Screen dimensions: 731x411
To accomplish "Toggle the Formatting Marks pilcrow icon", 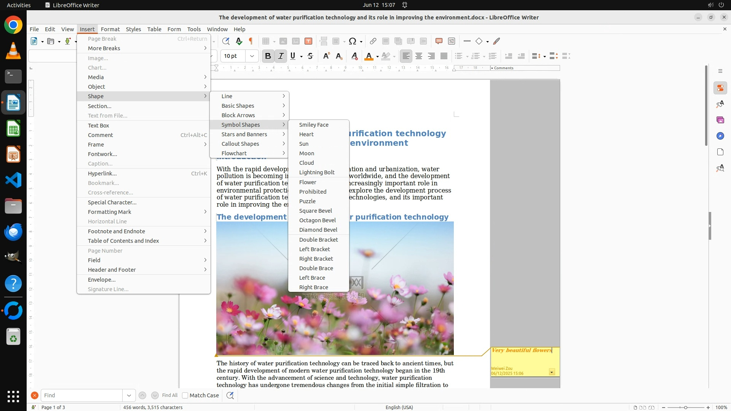I will click(251, 41).
